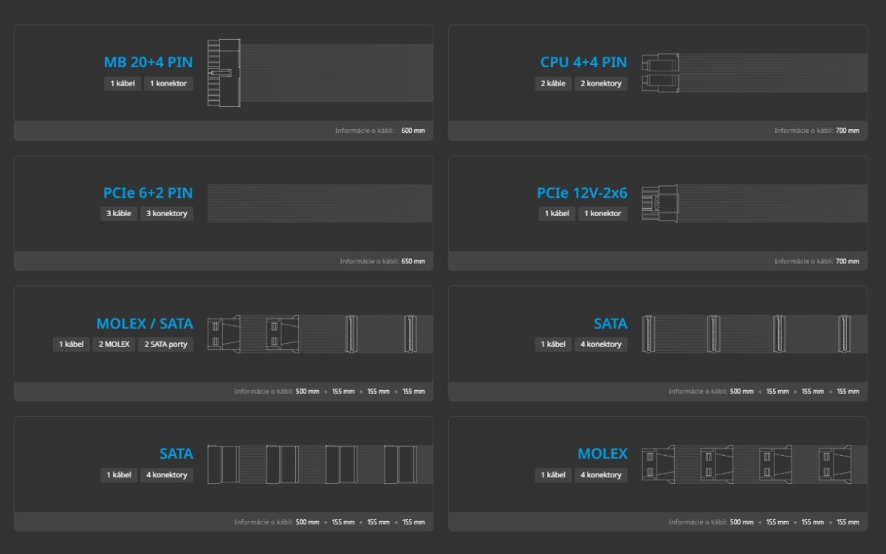Select the PCIe 6+2 PIN cable illustration
Viewport: 886px width, 554px height.
[319, 203]
